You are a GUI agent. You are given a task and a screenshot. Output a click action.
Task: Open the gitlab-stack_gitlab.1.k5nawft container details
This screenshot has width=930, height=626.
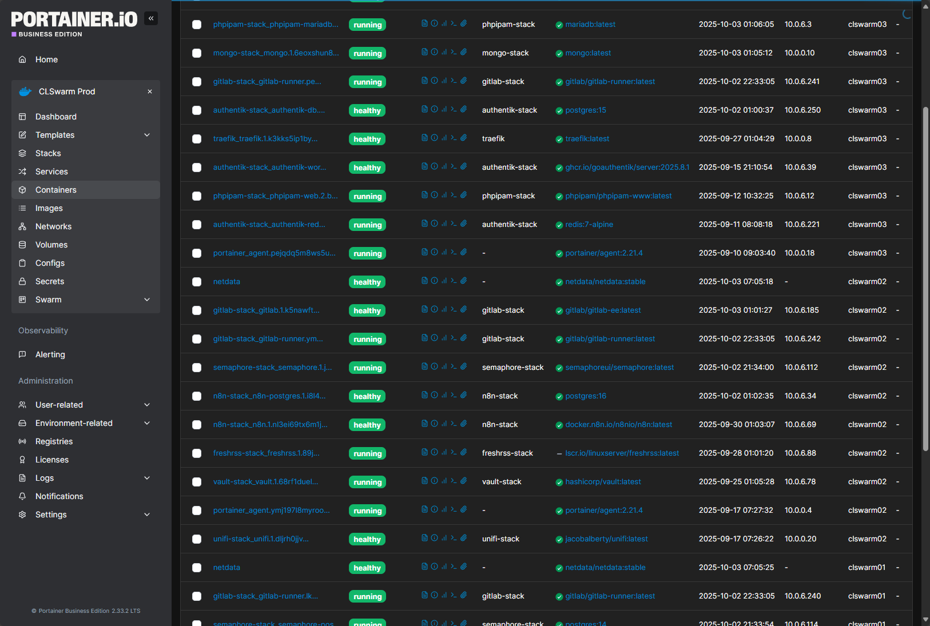coord(267,310)
